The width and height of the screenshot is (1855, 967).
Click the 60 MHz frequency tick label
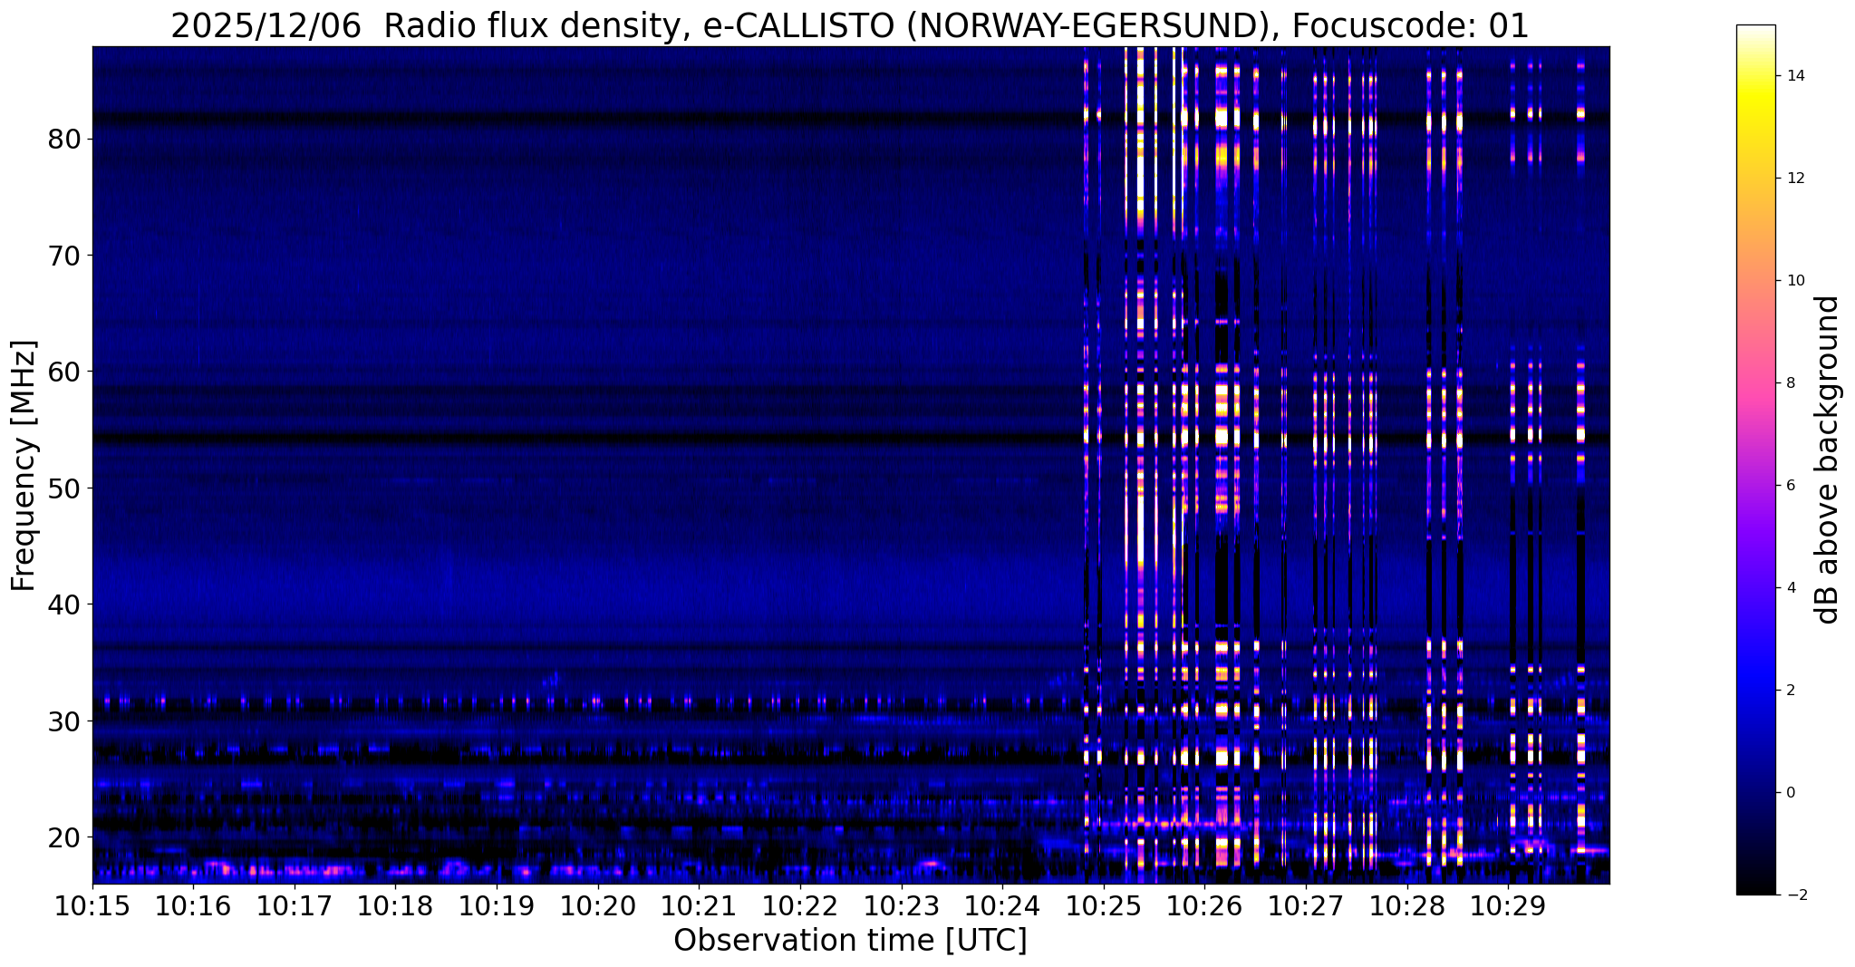pyautogui.click(x=65, y=372)
